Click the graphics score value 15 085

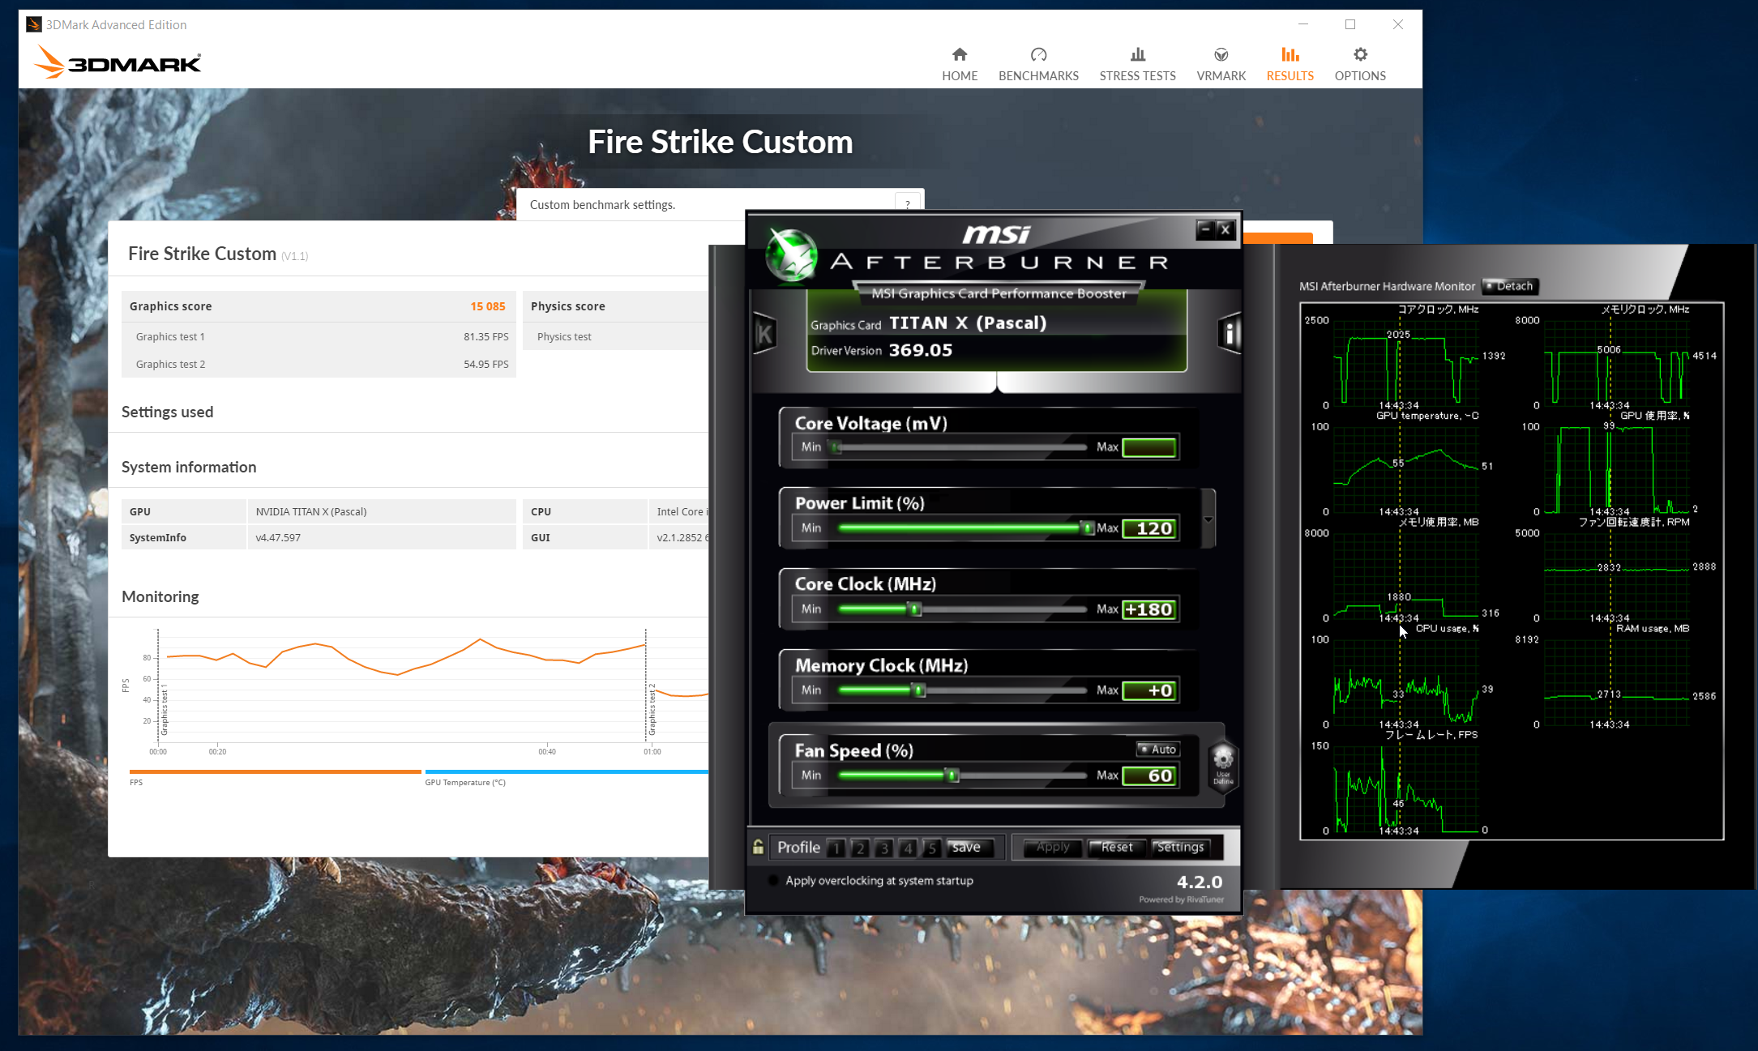click(488, 306)
